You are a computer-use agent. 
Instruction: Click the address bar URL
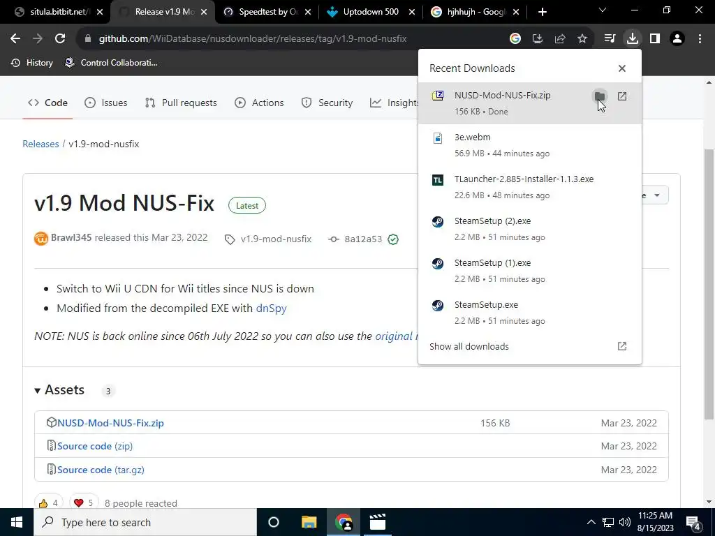coord(253,39)
